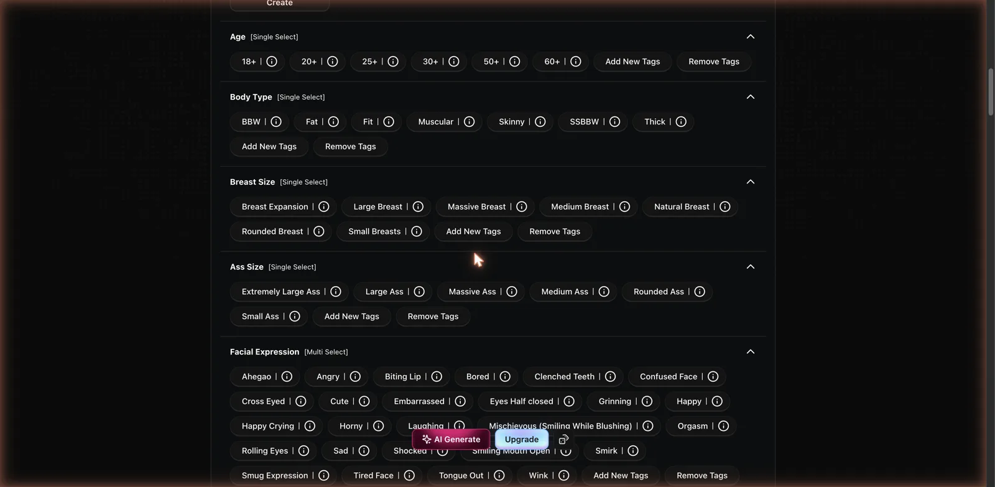
Task: Remove Tags under Body Type
Action: click(351, 147)
